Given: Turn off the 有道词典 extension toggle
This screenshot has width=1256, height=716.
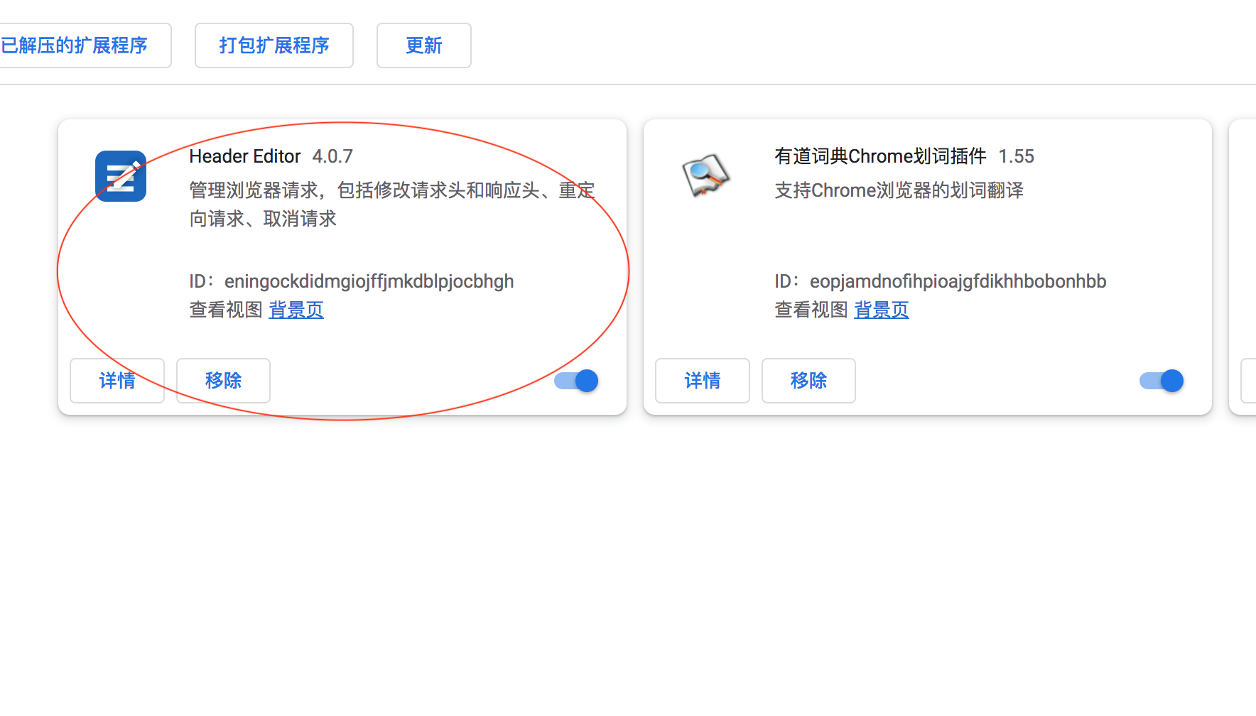Looking at the screenshot, I should click(1162, 381).
